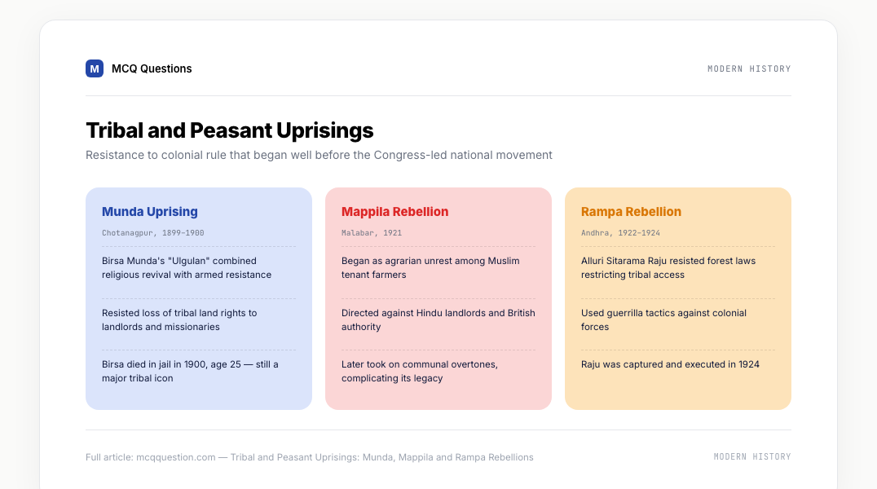Click the Birsa Munda's Ulgulan bullet point
The height and width of the screenshot is (489, 877).
187,267
